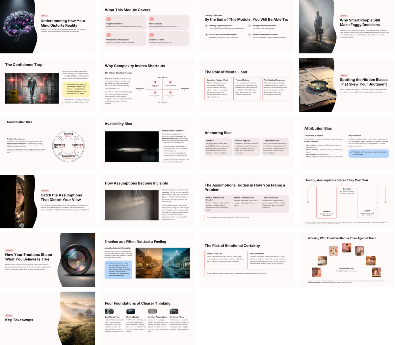Click the pink circle icon above Unexamined Assumptions
Image resolution: width=395 pixels, height=345 pixels.
[109, 35]
